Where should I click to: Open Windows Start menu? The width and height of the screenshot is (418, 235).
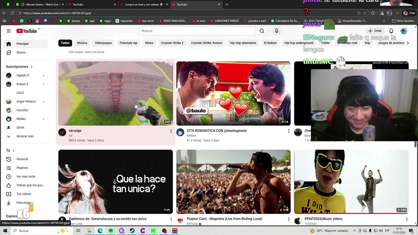pos(5,231)
